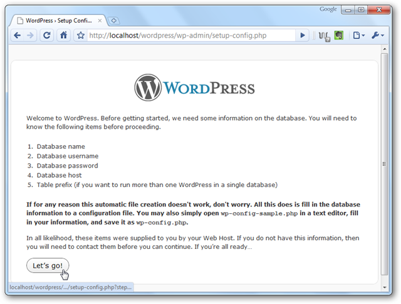
Task: Select the WordPress Setup Config tab
Action: [58, 21]
